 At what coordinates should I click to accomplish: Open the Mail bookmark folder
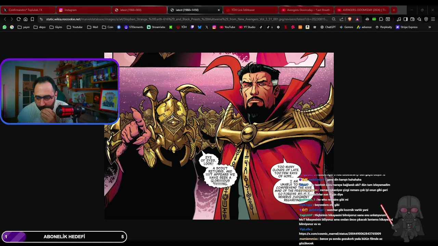[x=93, y=27]
